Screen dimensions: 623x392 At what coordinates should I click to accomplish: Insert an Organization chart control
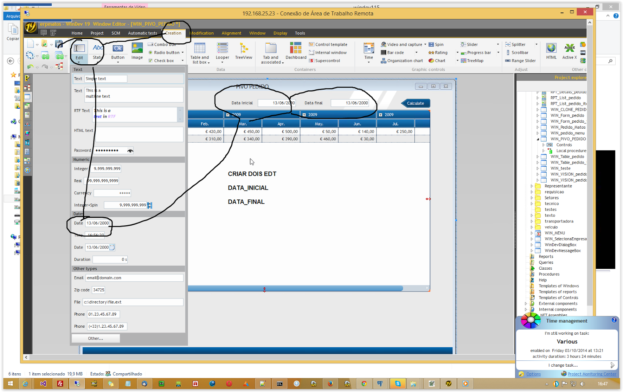point(402,61)
